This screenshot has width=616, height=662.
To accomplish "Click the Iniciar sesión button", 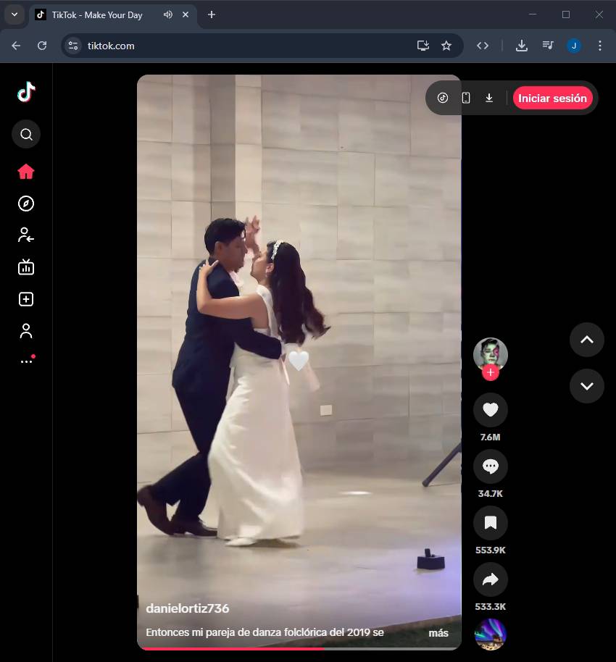I will coord(552,98).
